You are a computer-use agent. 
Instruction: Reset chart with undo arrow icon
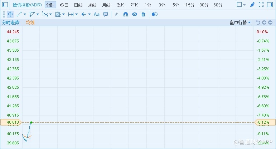(x=258, y=22)
